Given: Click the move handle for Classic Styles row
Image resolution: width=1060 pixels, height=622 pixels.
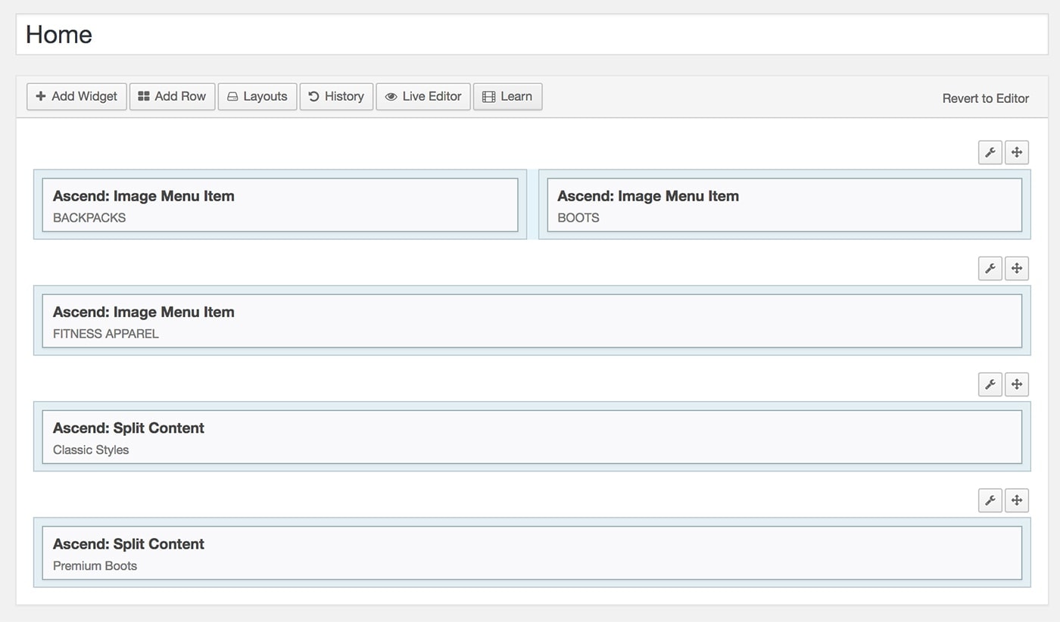Looking at the screenshot, I should pyautogui.click(x=1017, y=384).
